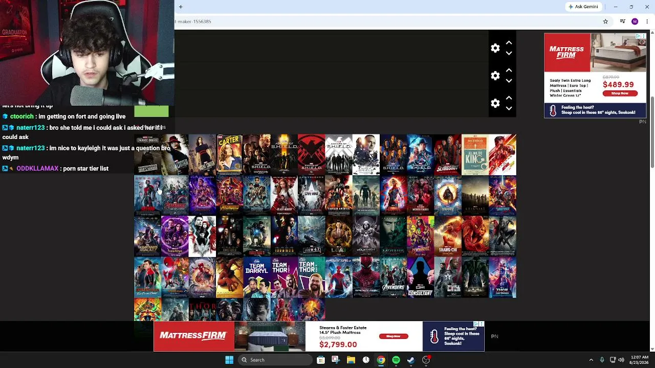Select the green Hulk poster
This screenshot has width=655, height=368.
(x=475, y=277)
